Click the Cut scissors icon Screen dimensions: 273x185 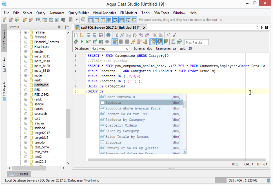coord(122,35)
